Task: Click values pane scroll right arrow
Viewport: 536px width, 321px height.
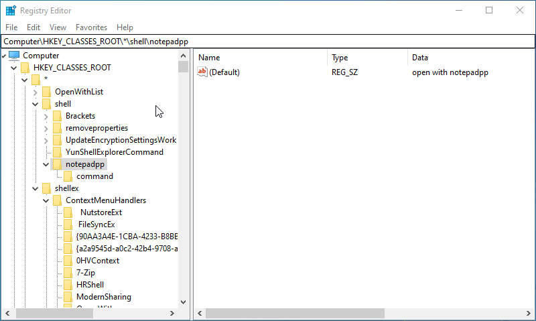Action: [529, 313]
